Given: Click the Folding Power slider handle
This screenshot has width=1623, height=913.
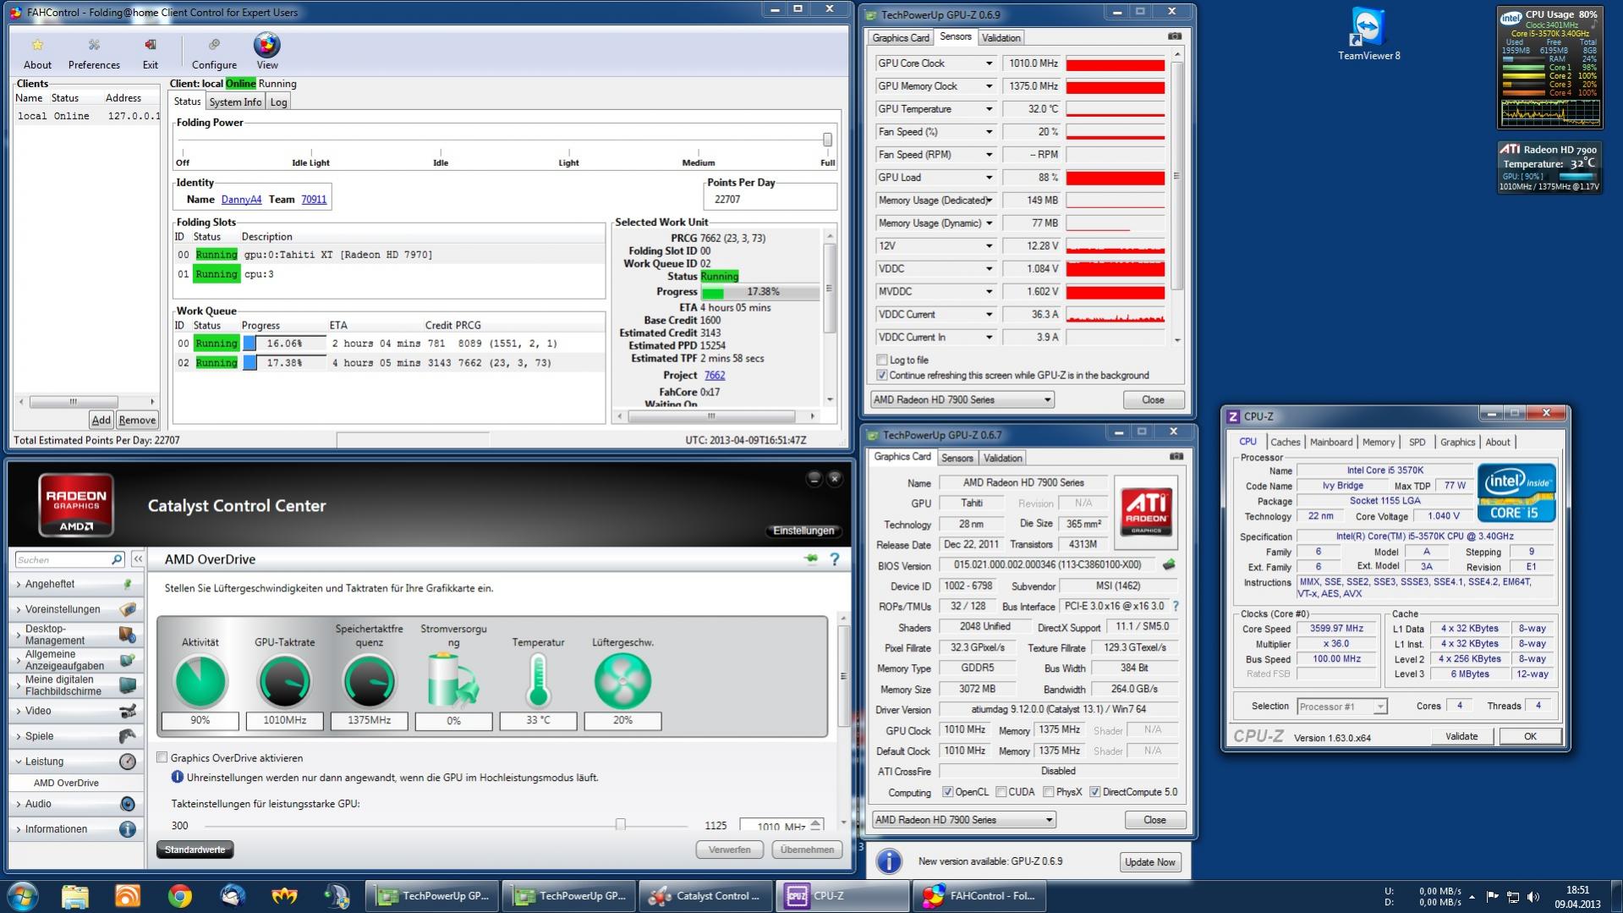Looking at the screenshot, I should pos(827,140).
